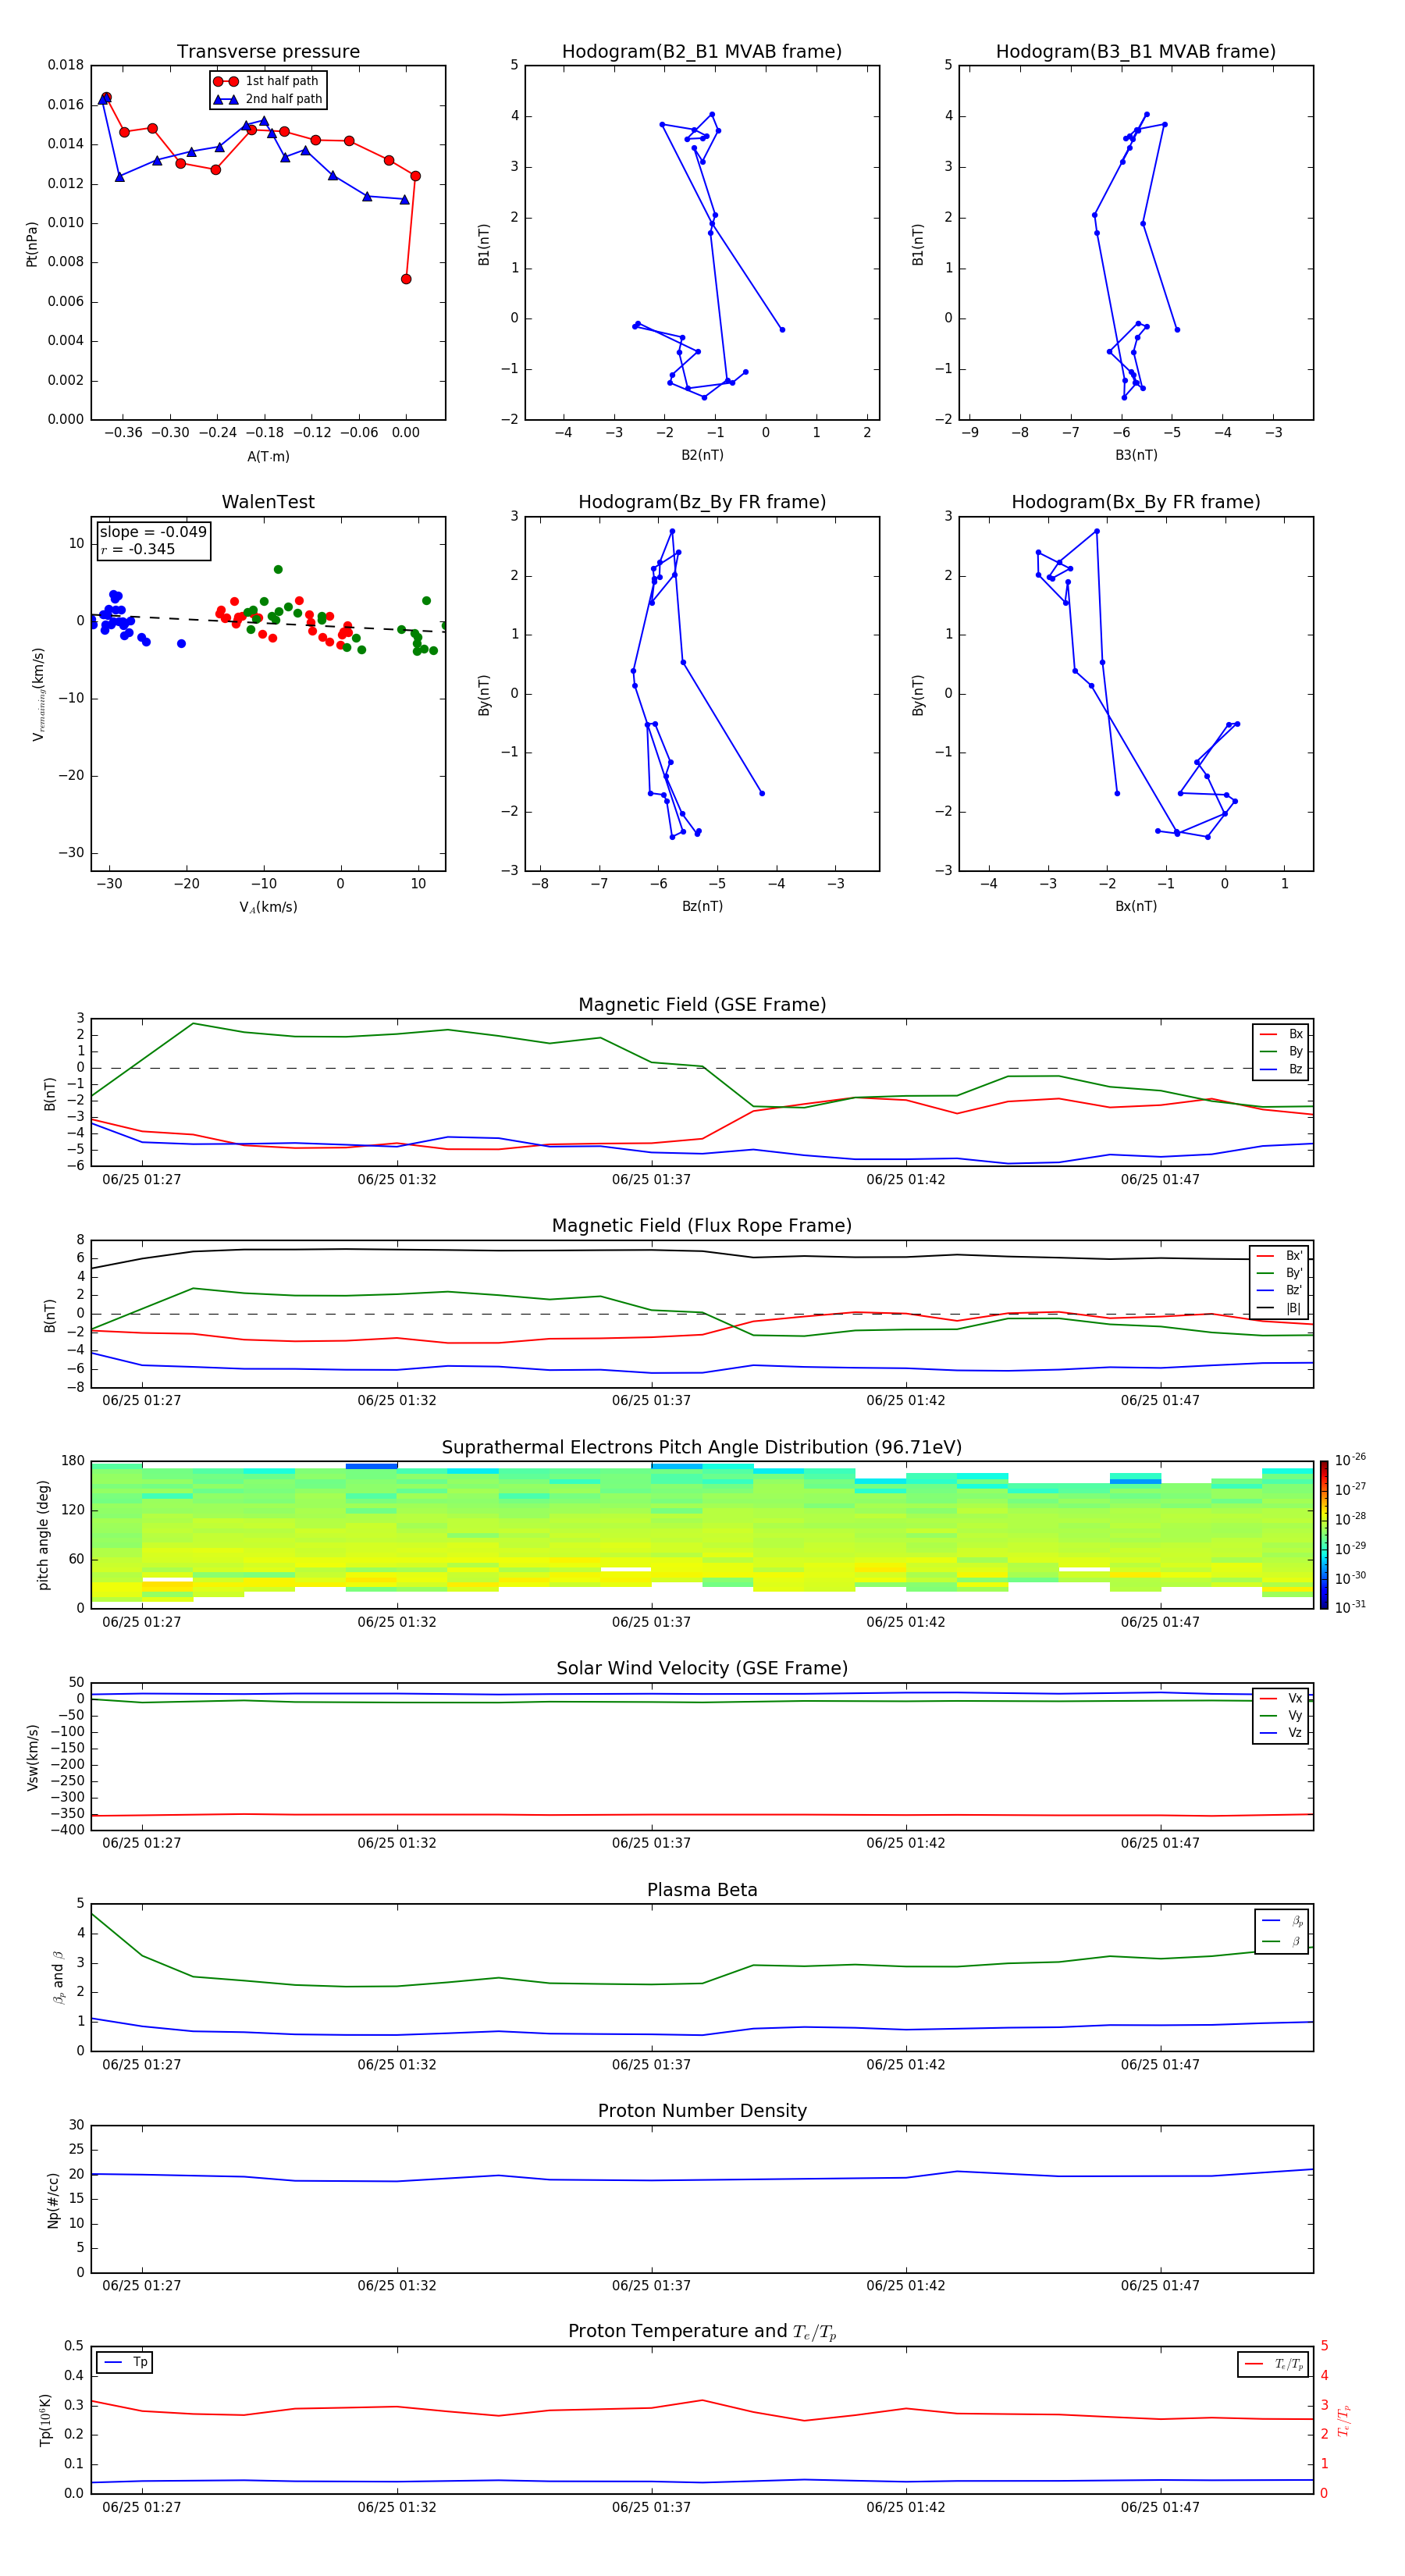1405x2576 pixels.
Task: Click the red Te/Tp right-axis label
Action: coord(1344,2420)
